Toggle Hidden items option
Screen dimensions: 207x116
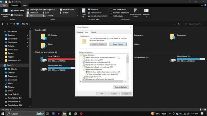[111, 16]
